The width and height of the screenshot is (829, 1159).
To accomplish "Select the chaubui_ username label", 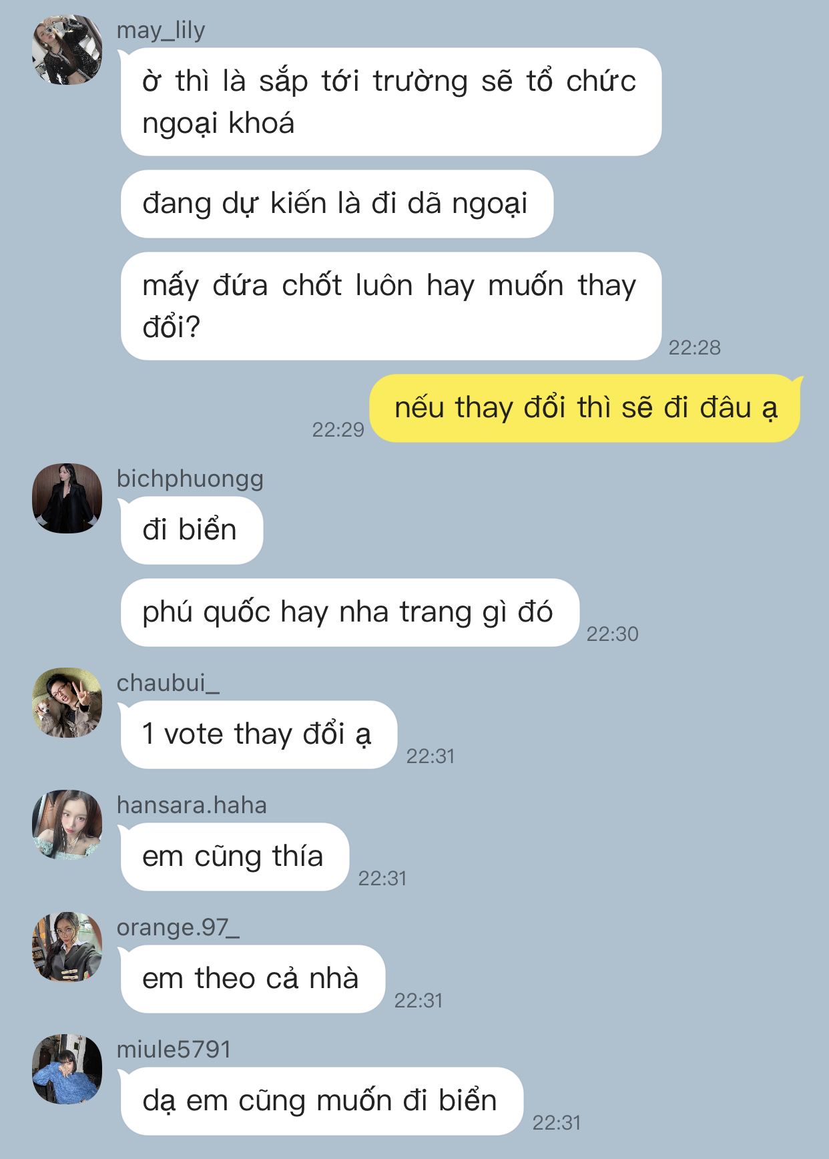I will tap(168, 683).
